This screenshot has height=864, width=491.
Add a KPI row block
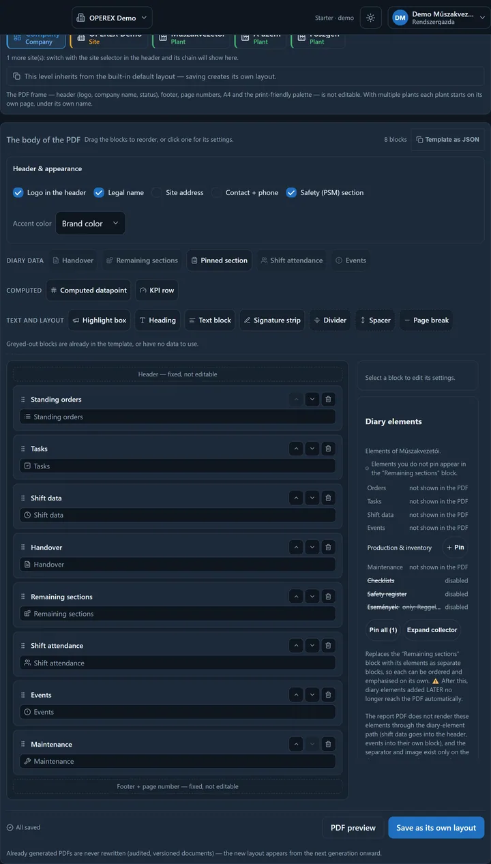point(157,291)
